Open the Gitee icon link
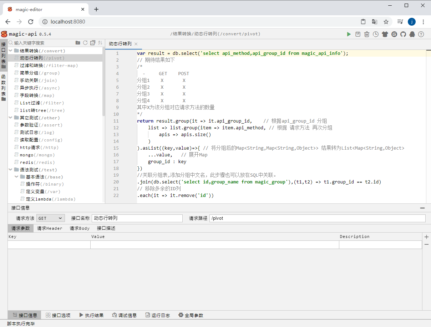This screenshot has height=327, width=431. click(394, 34)
